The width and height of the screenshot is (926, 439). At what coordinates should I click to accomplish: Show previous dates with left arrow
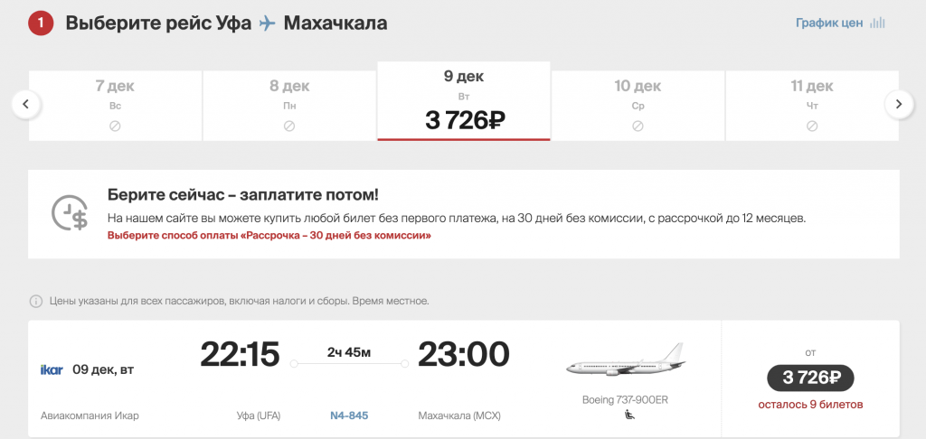coord(26,105)
